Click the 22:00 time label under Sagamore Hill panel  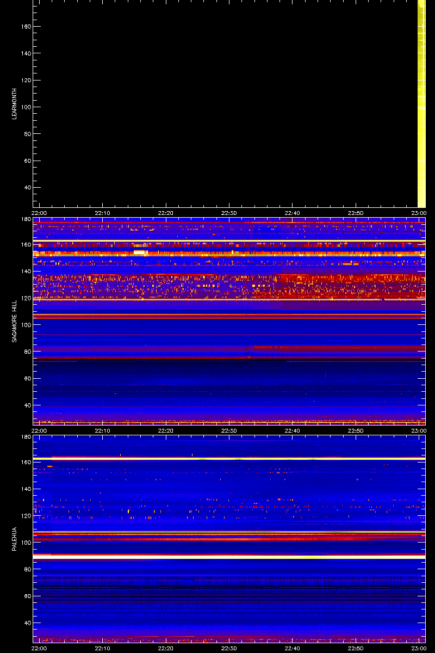39,430
